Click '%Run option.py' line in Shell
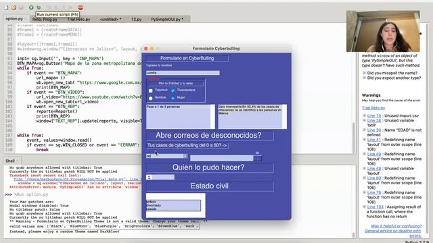Screen dimensions: 433x243 31,194
